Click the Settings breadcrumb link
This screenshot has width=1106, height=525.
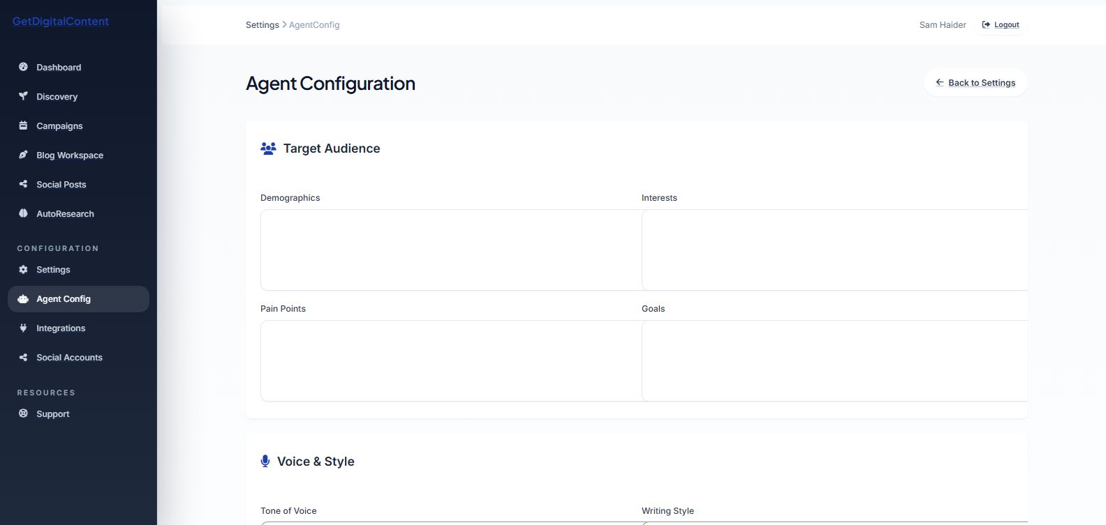tap(263, 24)
